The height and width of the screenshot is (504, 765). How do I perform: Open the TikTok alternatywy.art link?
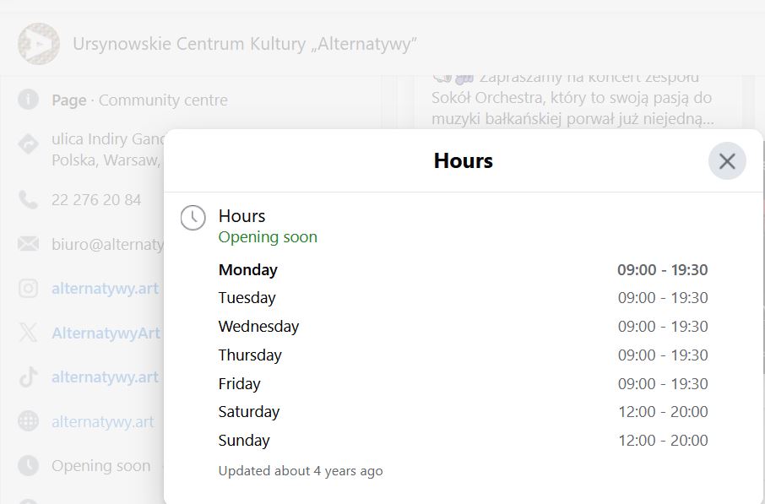point(106,377)
